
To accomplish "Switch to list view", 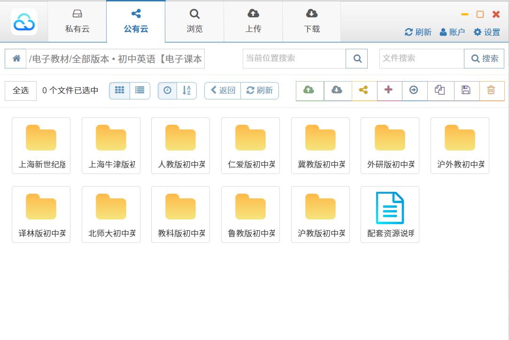I will pos(140,91).
